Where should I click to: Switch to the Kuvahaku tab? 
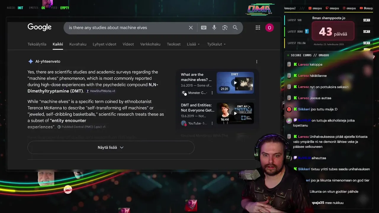[x=78, y=44]
